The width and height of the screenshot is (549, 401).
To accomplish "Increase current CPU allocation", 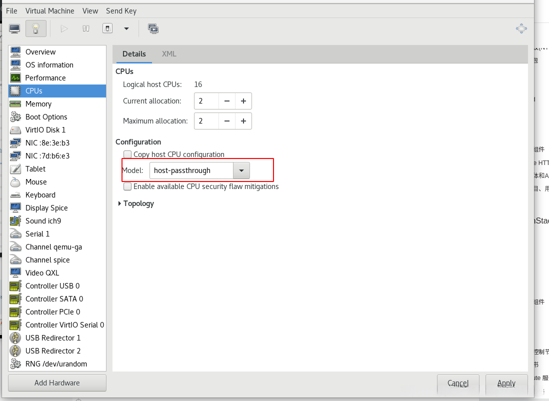I will [x=243, y=101].
